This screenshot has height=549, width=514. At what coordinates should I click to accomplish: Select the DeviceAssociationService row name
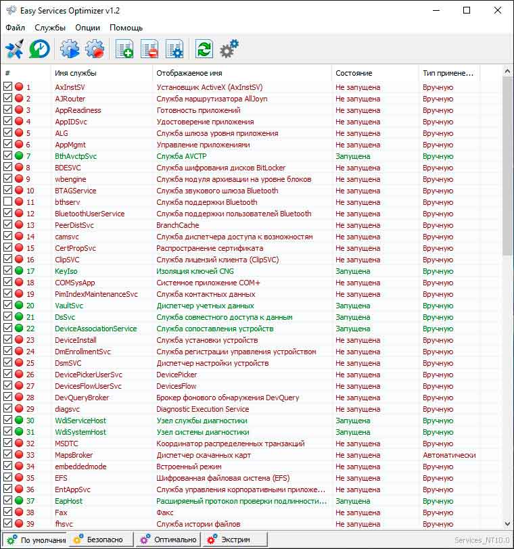(95, 329)
